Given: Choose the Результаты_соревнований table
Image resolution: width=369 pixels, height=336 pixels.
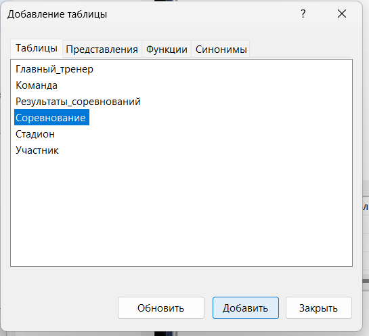Looking at the screenshot, I should tap(78, 102).
